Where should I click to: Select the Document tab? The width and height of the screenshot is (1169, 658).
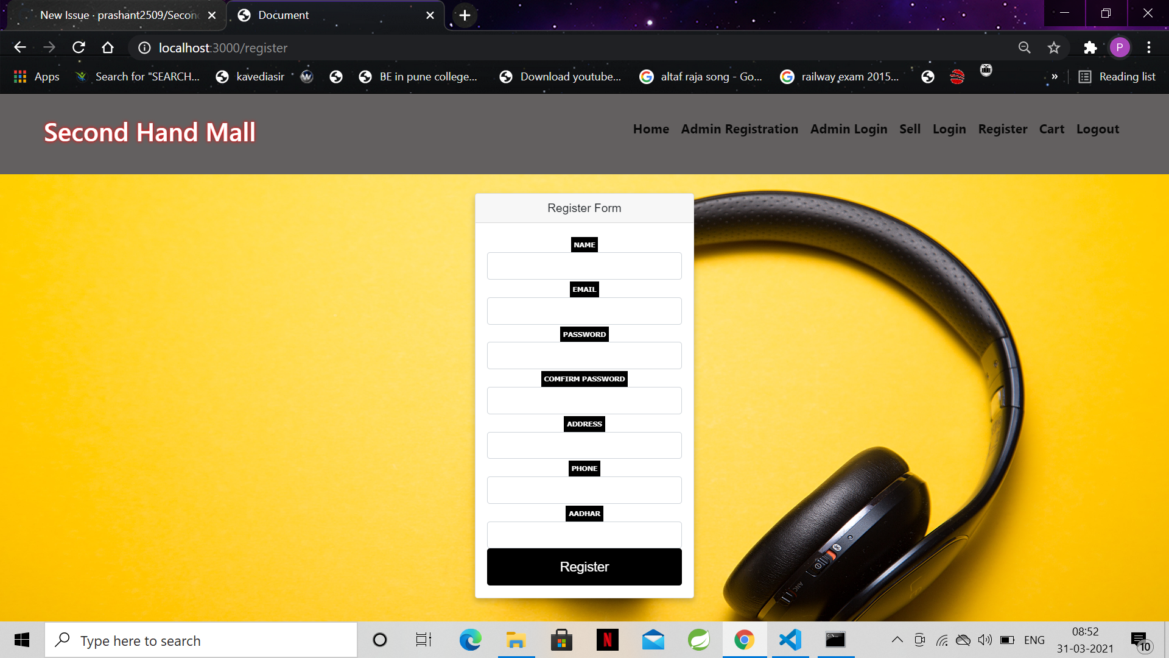pyautogui.click(x=335, y=15)
